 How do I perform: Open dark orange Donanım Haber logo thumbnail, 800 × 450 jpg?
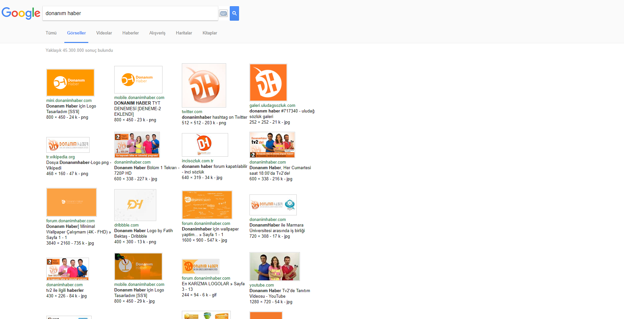[138, 267]
